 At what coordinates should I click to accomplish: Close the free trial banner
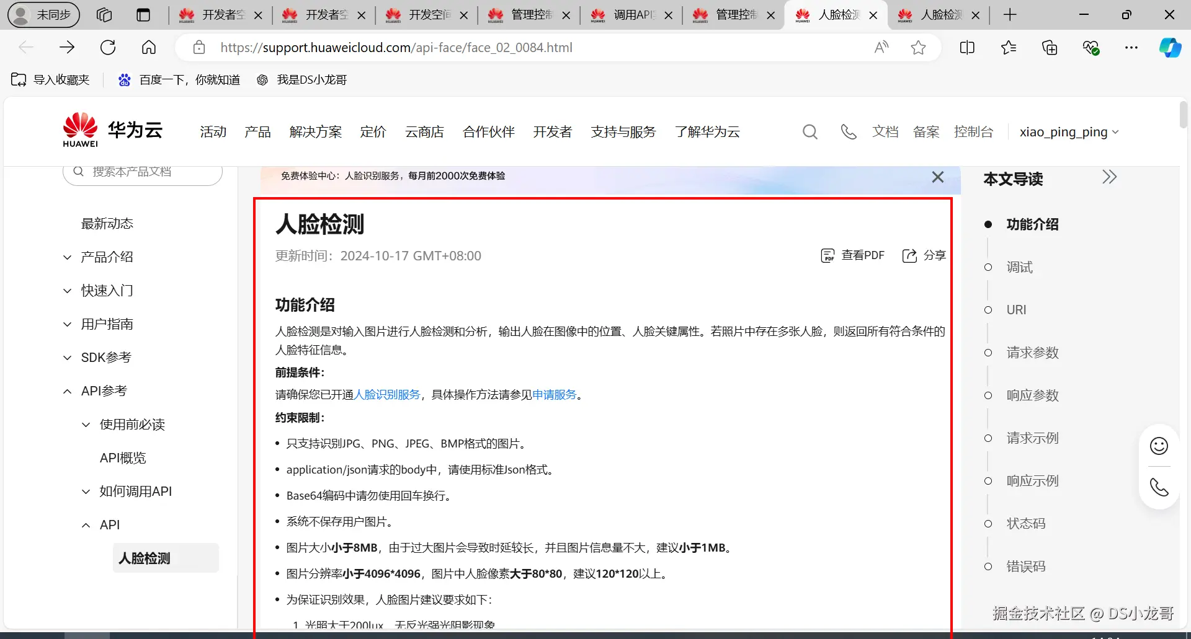(x=938, y=177)
